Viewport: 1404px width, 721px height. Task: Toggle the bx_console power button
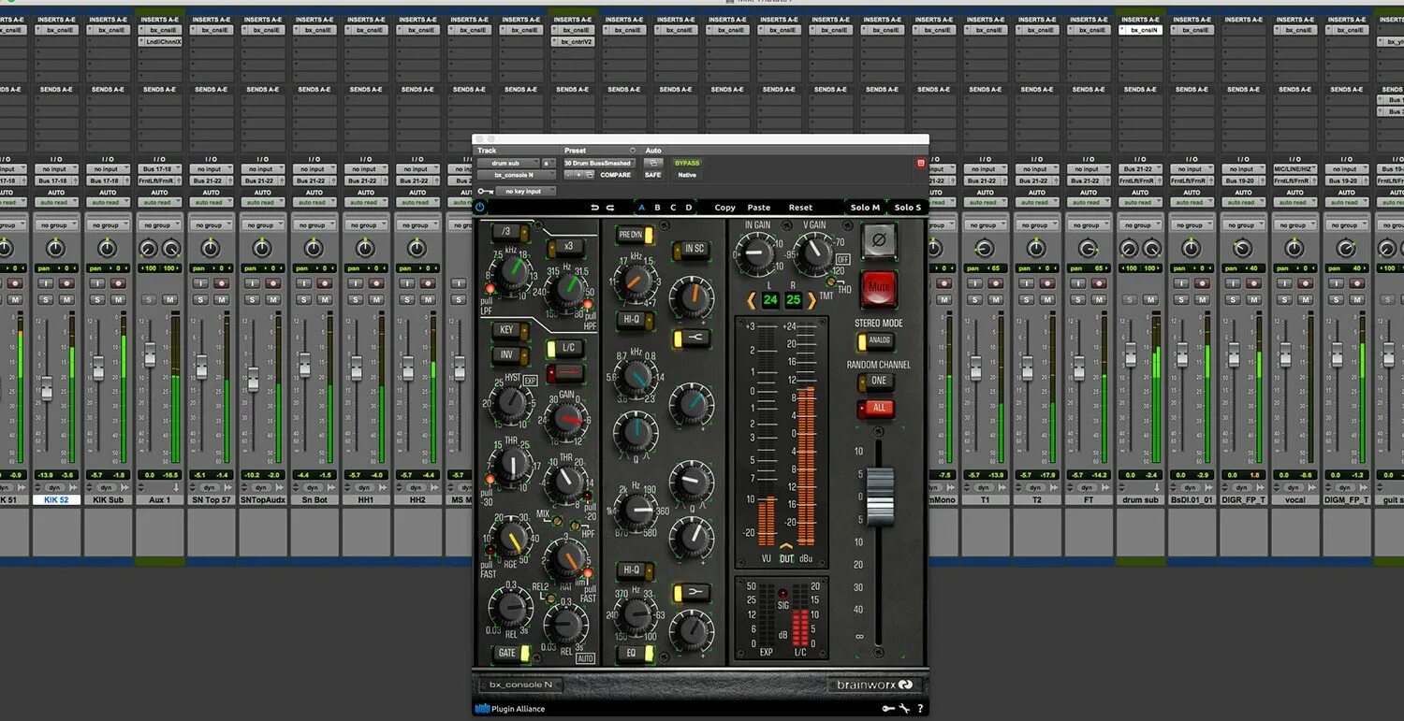tap(480, 207)
